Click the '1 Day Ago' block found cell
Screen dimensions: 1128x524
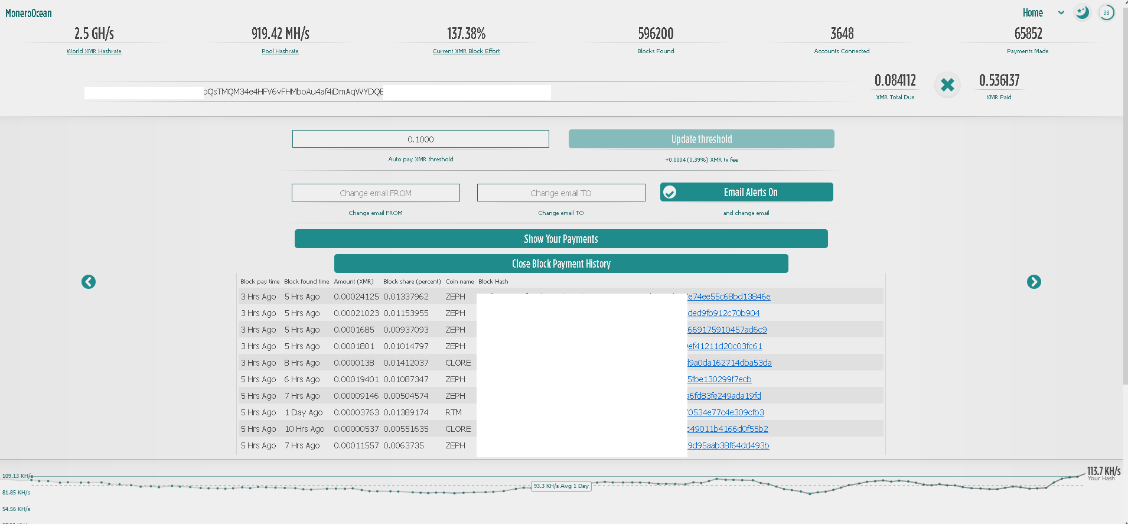(304, 412)
